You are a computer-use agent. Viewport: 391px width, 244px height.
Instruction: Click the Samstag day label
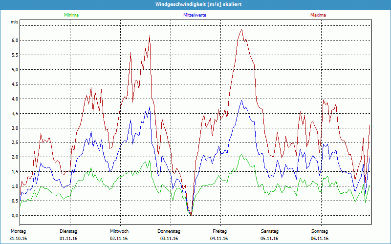pyautogui.click(x=270, y=231)
